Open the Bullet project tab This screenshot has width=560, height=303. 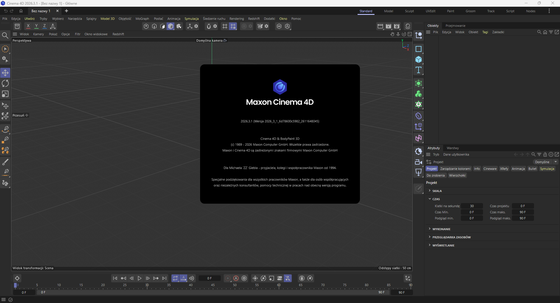click(x=532, y=169)
